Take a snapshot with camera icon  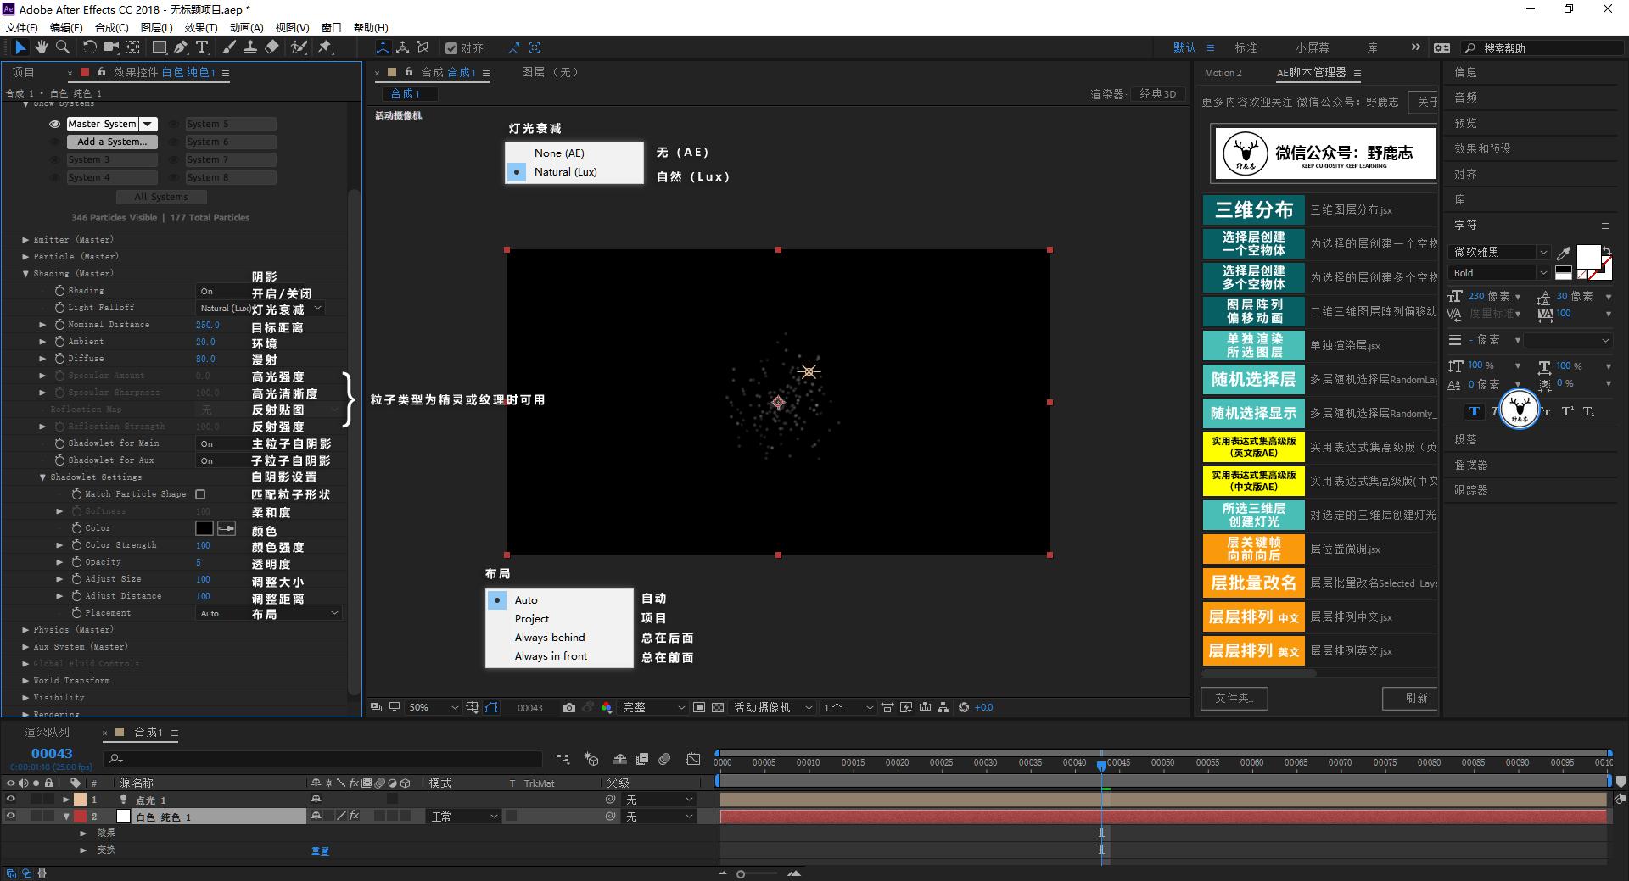point(568,707)
